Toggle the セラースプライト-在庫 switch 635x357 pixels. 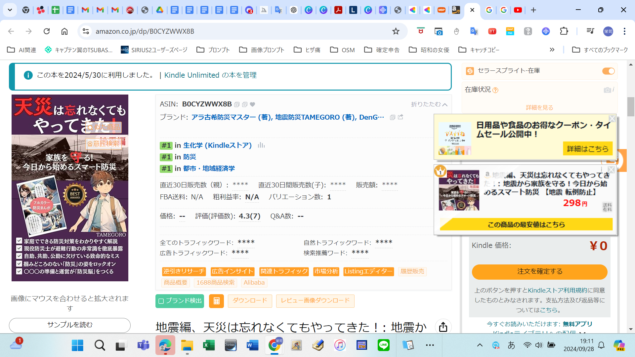(x=608, y=71)
